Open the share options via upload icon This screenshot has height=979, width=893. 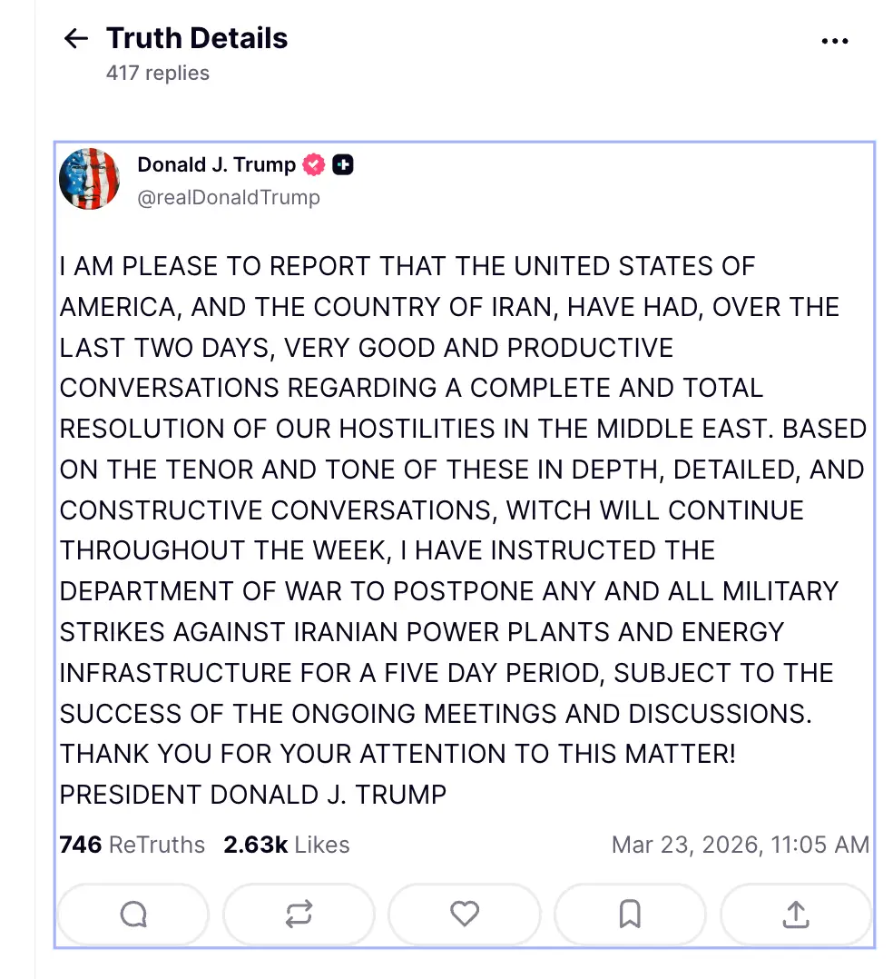[x=796, y=915]
